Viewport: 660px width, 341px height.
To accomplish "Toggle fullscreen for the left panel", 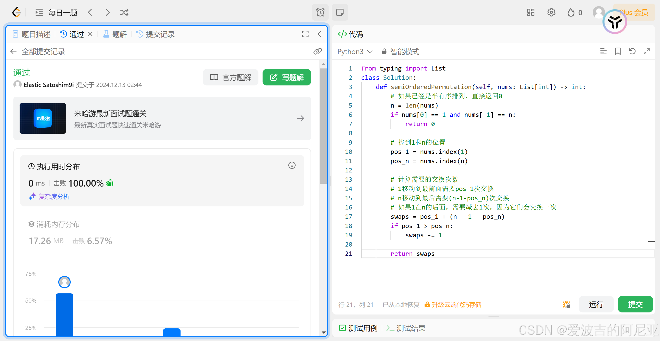I will (x=305, y=34).
